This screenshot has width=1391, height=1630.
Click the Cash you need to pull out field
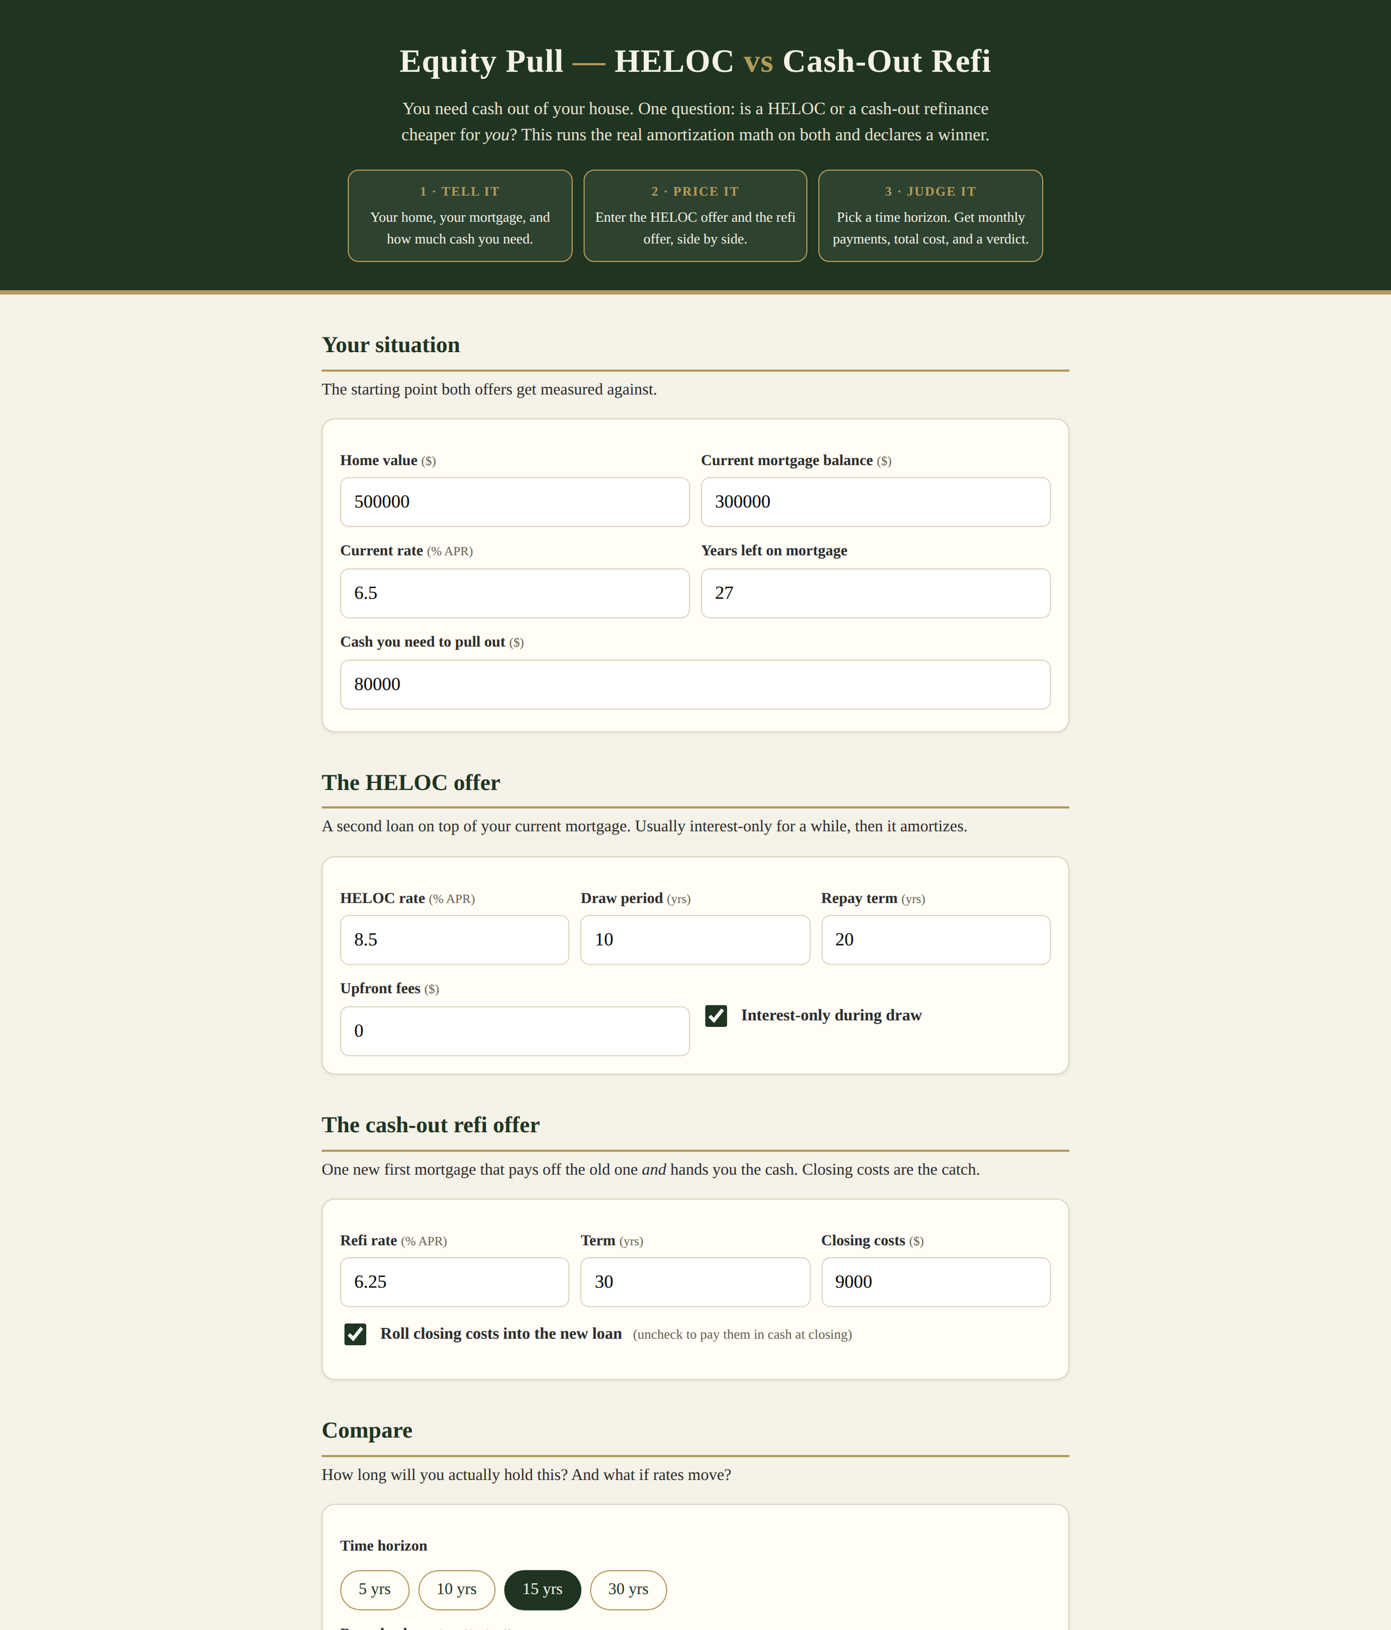click(695, 684)
